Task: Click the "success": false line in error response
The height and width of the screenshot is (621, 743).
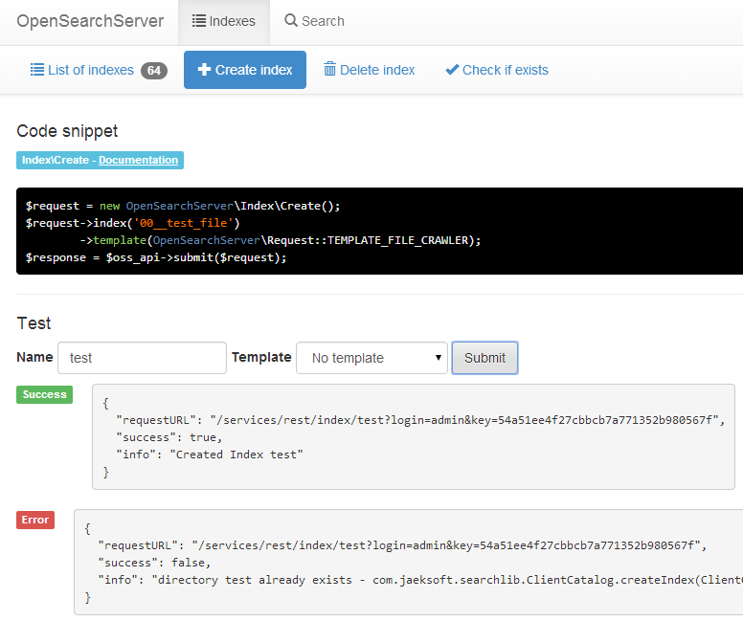Action: click(x=154, y=563)
